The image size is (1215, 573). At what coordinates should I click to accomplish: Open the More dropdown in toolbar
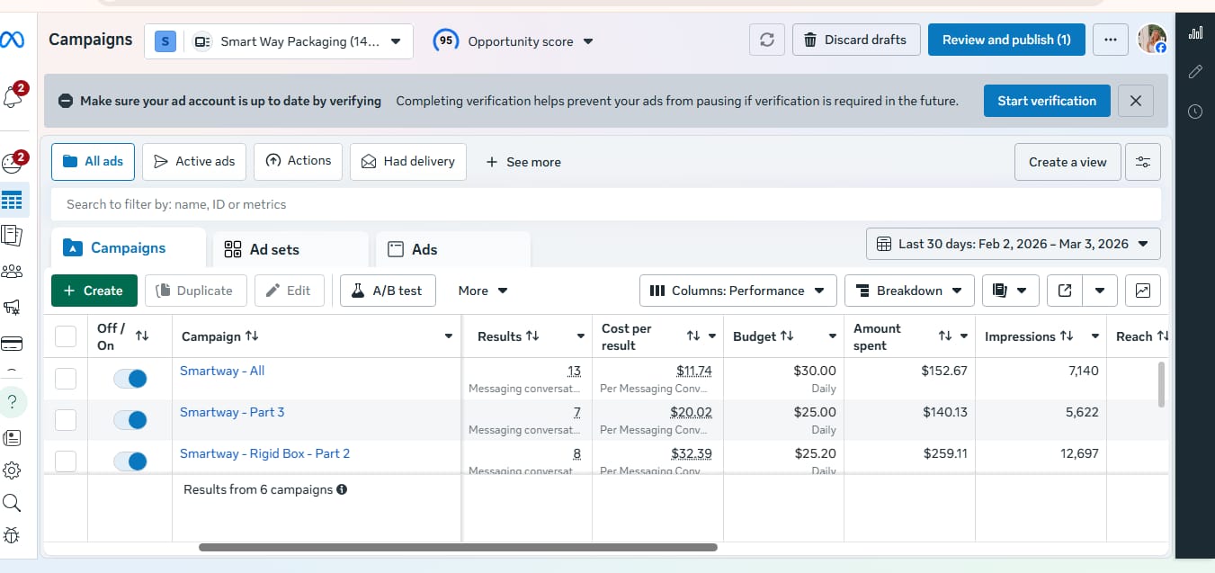(483, 291)
